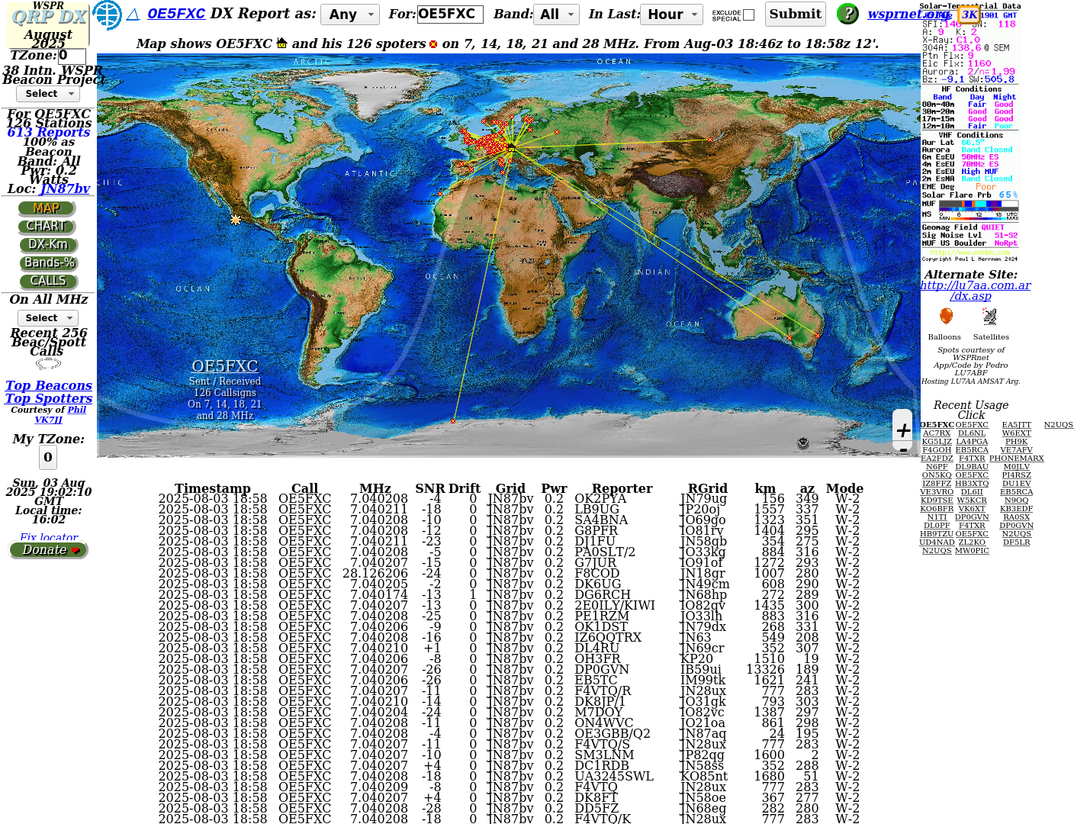Open the Top Beacons link
This screenshot has height=824, width=1074.
(49, 386)
